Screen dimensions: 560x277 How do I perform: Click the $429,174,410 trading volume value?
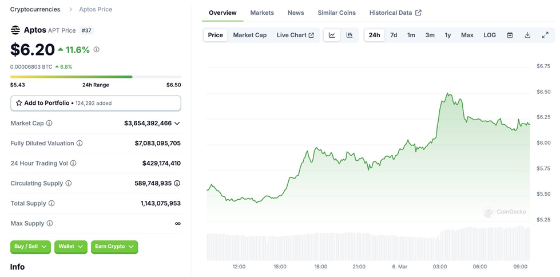[x=161, y=163]
